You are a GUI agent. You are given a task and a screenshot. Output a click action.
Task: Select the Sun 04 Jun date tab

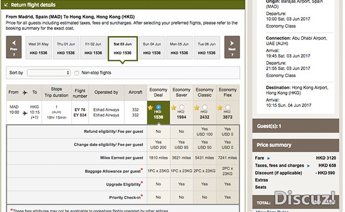[x=152, y=48]
